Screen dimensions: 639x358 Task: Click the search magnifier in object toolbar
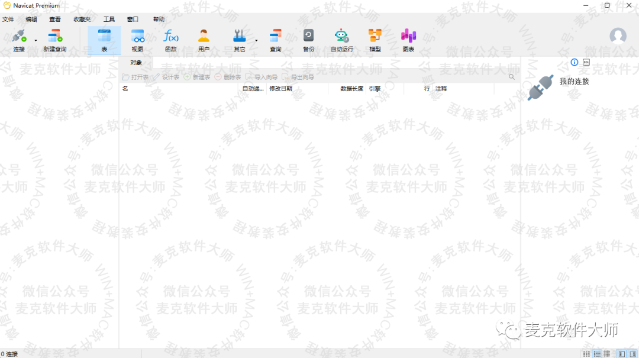511,77
